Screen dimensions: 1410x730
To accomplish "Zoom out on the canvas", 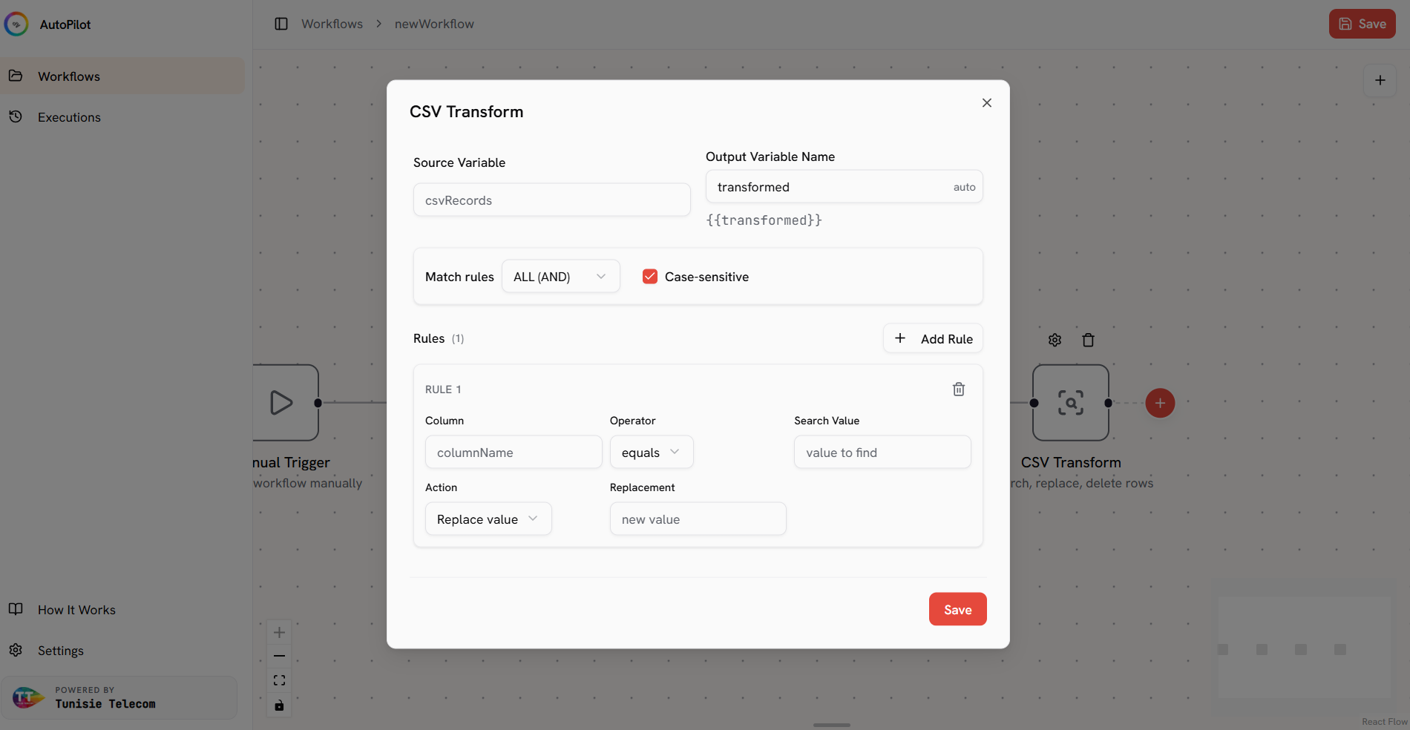I will 279,657.
